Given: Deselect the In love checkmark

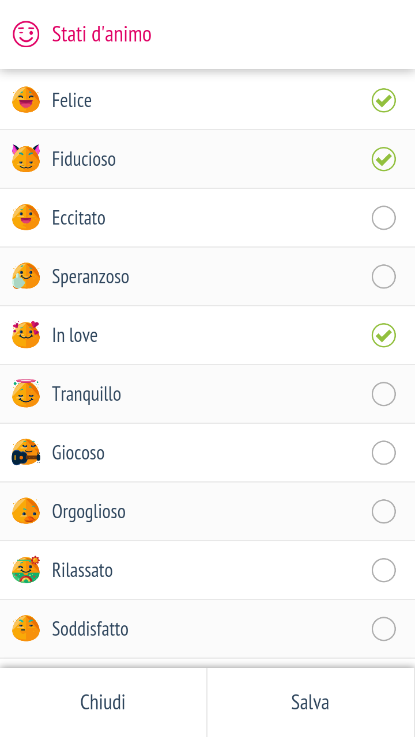Looking at the screenshot, I should click(384, 335).
